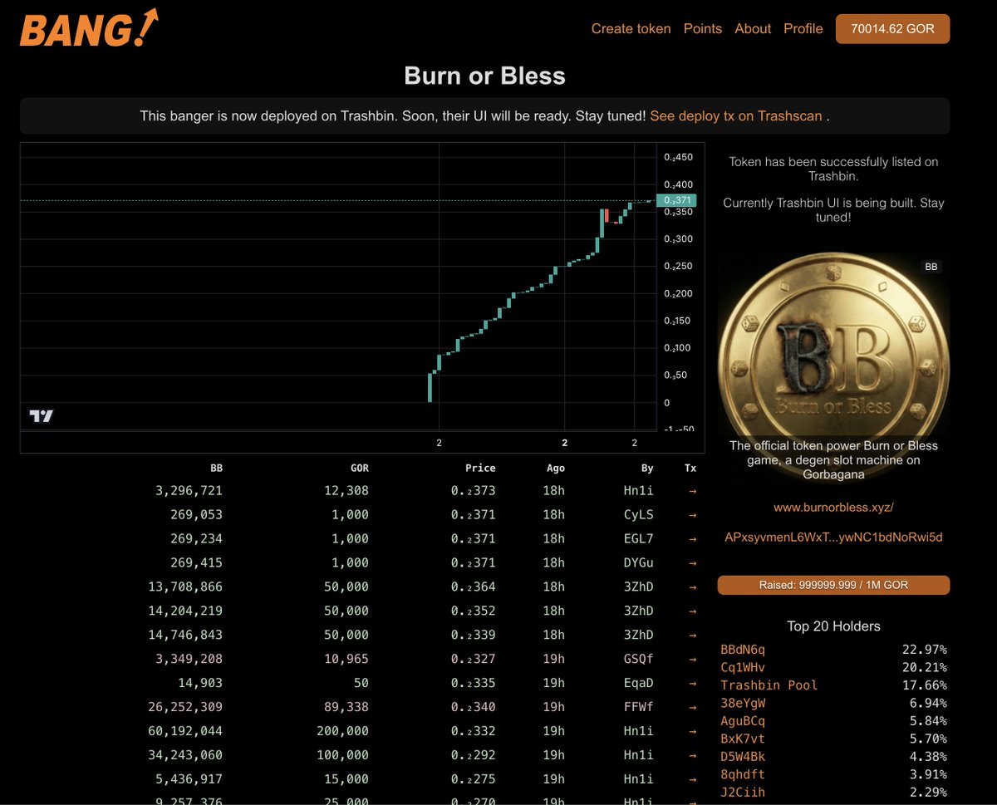Image resolution: width=997 pixels, height=805 pixels.
Task: Click the 70014.62 GOR balance button
Action: pyautogui.click(x=892, y=28)
